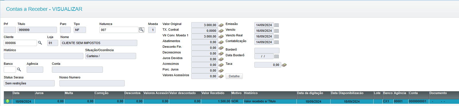Image resolution: width=459 pixels, height=106 pixels.
Task: Open calculator icon for TX. Contrat
Action: [x=221, y=31]
